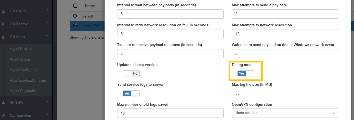Toggle Update to latest version switch
Viewport: 354px width, 120px height.
click(x=131, y=73)
